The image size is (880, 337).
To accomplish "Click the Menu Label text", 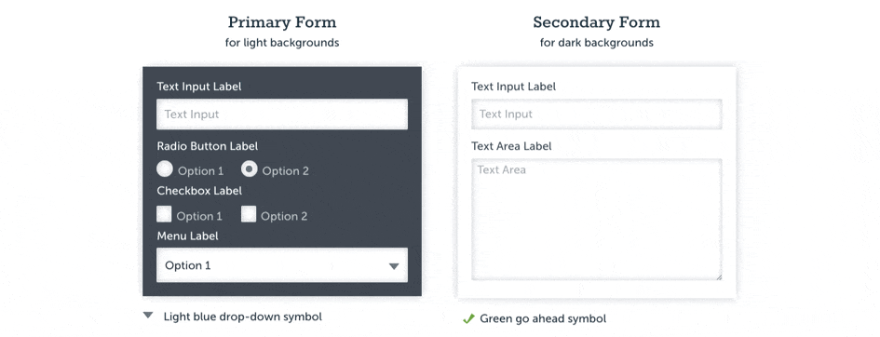I will point(187,236).
